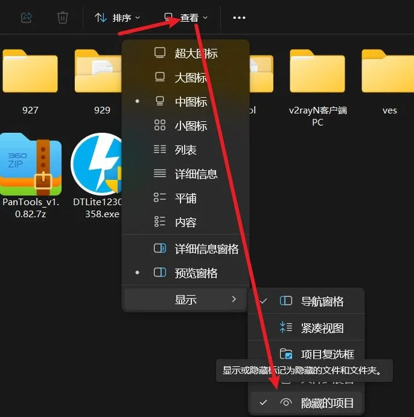Select the v2rayN客户端PC folder

[x=317, y=88]
